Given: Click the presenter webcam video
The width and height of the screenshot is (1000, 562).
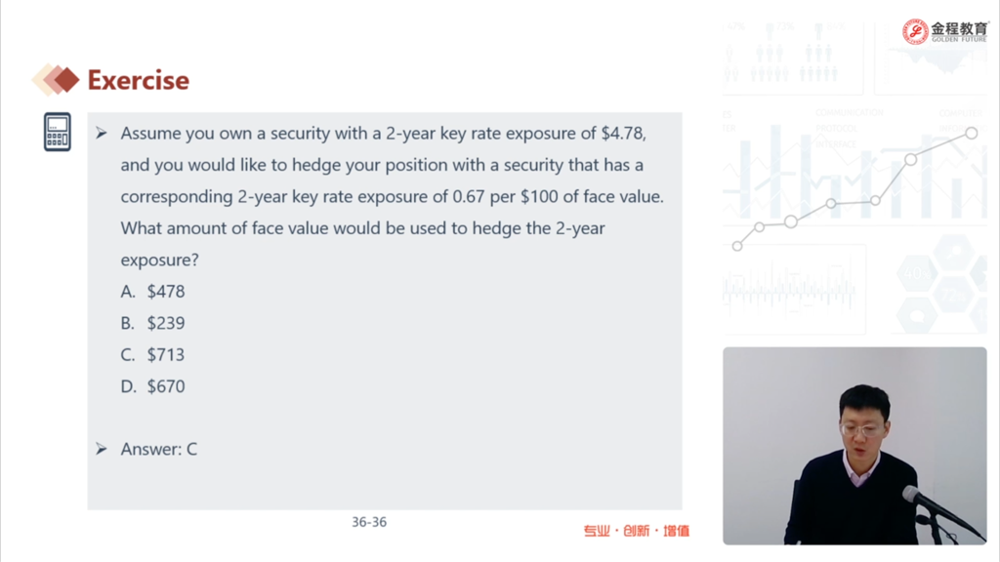Looking at the screenshot, I should point(854,445).
